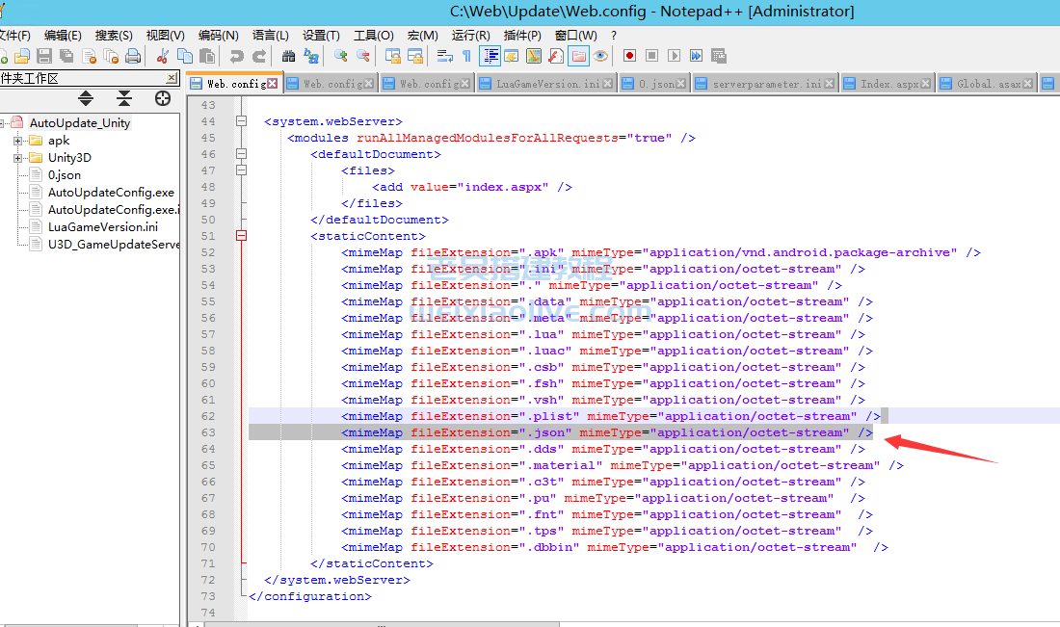
Task: Click the locate current file target icon
Action: (x=162, y=98)
